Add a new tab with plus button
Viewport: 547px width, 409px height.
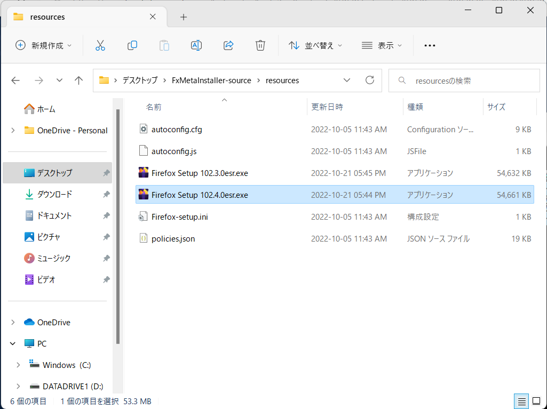184,17
